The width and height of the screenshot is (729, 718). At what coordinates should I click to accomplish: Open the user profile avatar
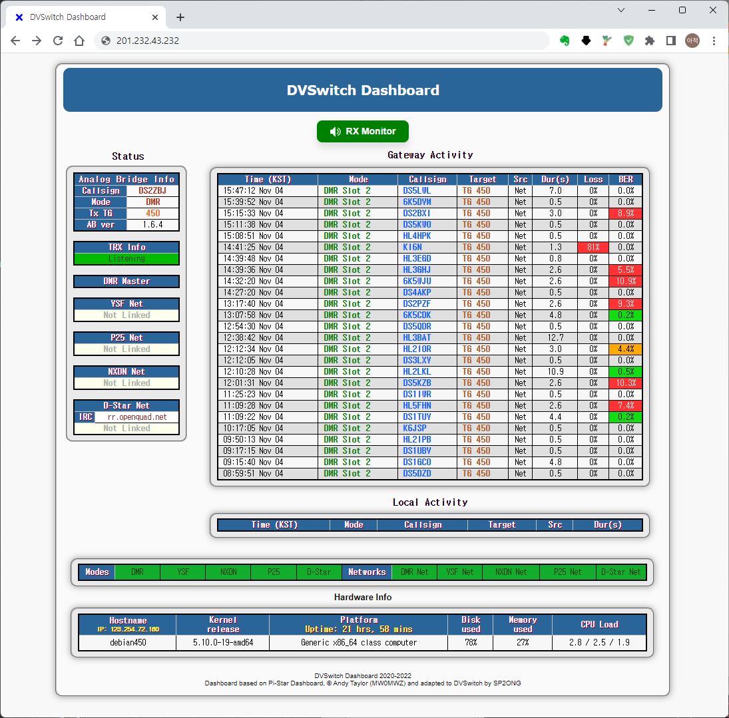[x=692, y=41]
